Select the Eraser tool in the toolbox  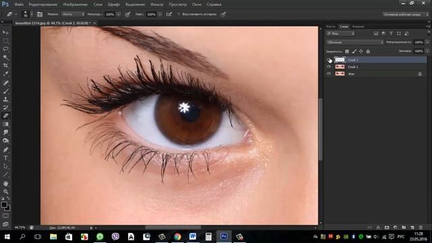(5, 116)
